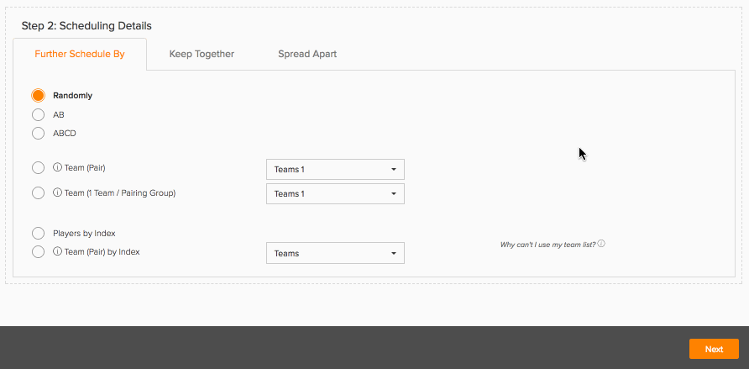Switch to the Spread Apart tab
This screenshot has height=369, width=749.
point(307,54)
